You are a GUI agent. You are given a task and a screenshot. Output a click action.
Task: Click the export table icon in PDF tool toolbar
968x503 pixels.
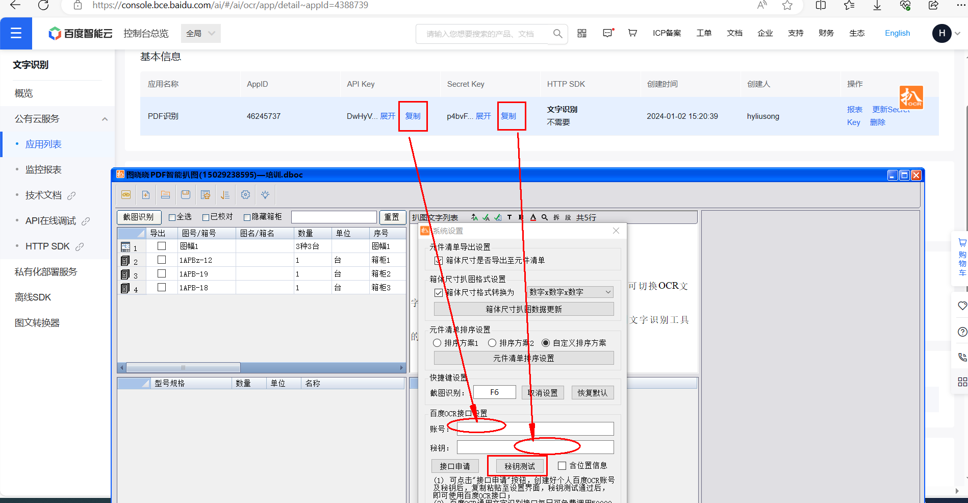[206, 195]
